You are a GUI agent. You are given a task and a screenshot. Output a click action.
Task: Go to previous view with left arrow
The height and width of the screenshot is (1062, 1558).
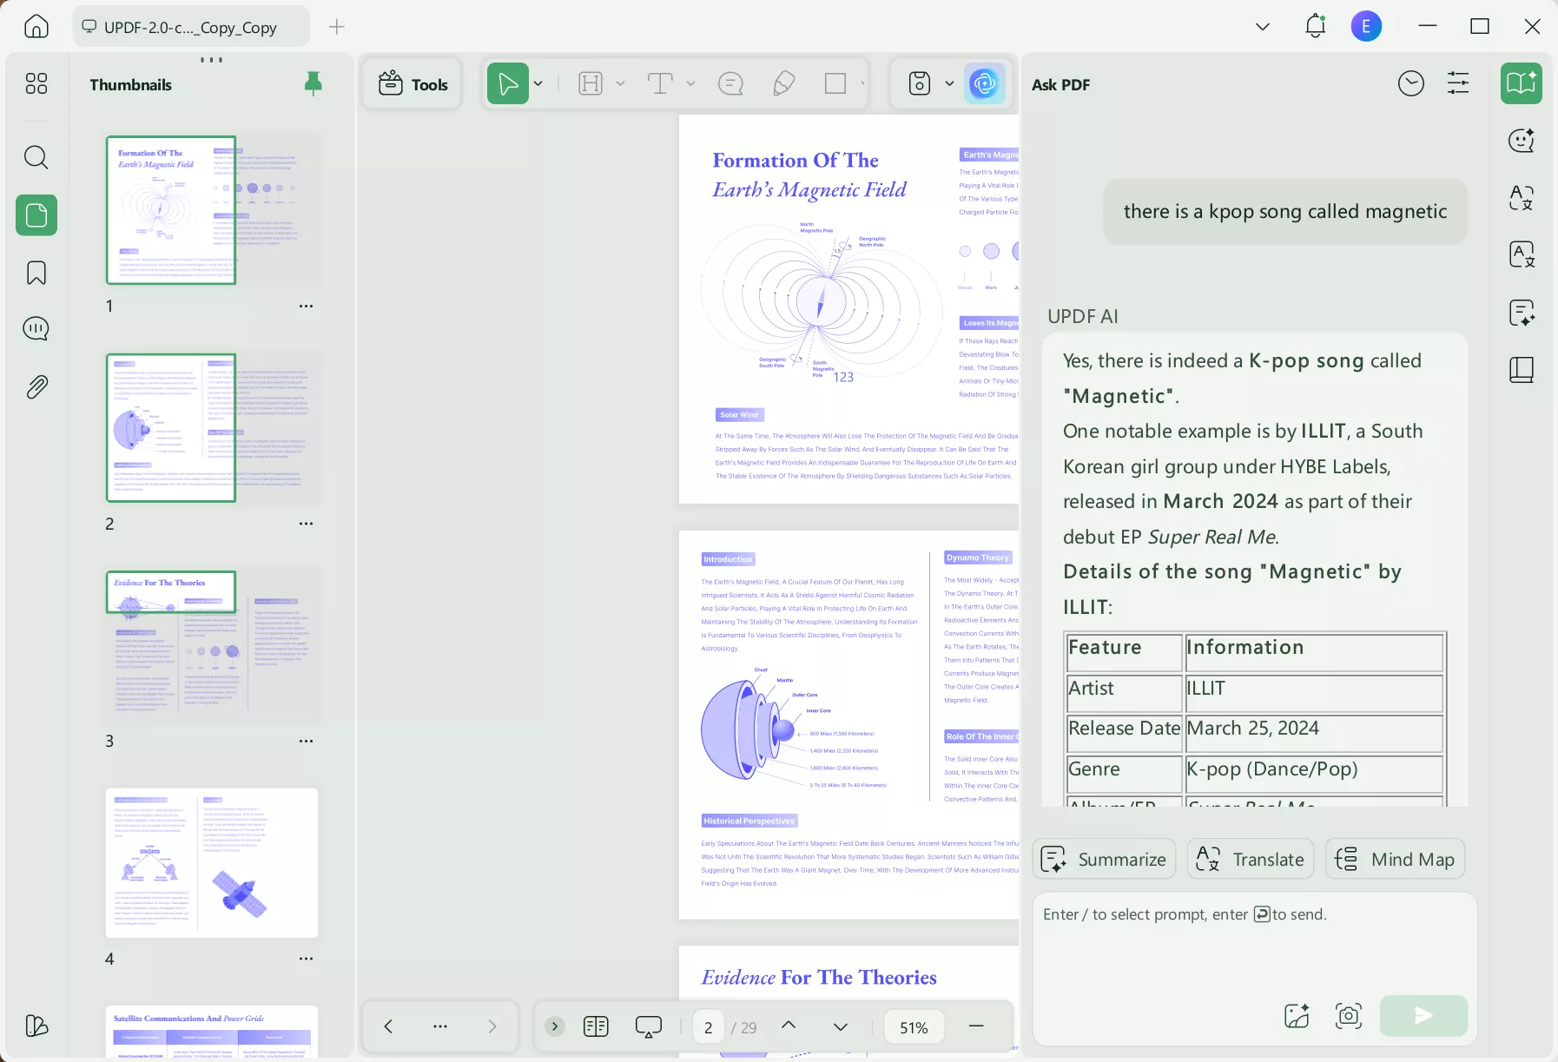tap(388, 1026)
